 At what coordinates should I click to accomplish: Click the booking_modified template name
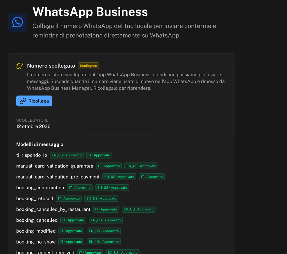point(36,231)
